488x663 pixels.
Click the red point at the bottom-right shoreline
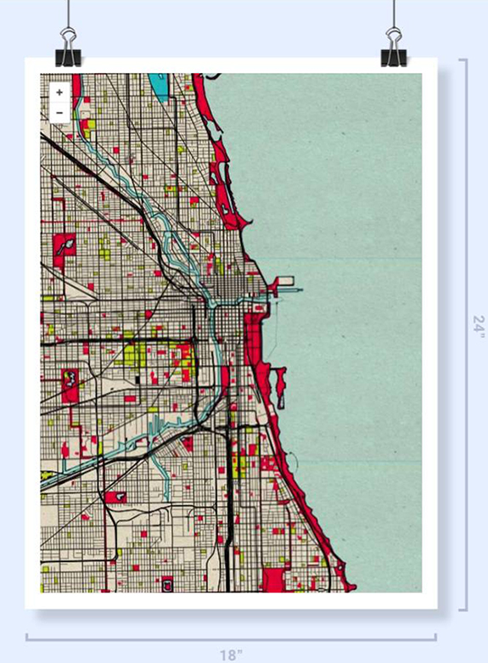[x=351, y=587]
